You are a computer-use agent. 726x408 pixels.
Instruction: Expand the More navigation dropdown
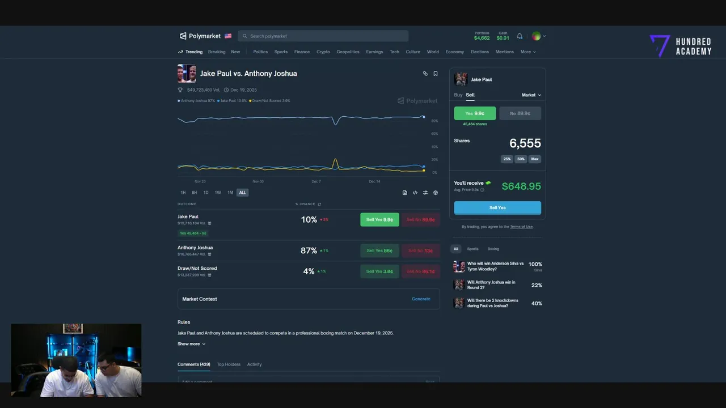(527, 52)
